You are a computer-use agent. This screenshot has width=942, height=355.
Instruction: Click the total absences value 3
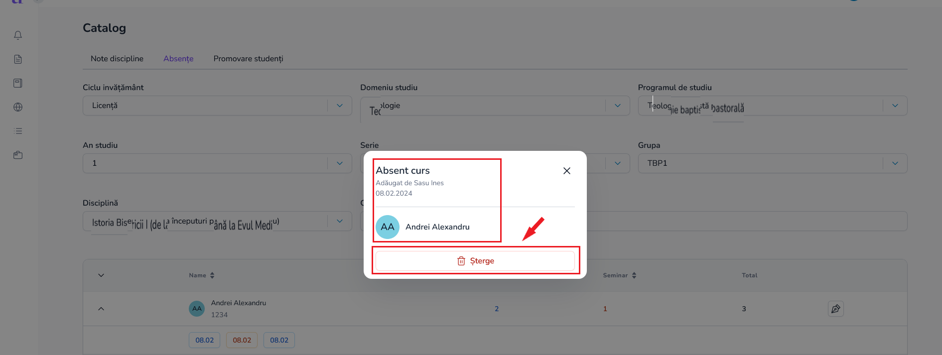pos(744,309)
